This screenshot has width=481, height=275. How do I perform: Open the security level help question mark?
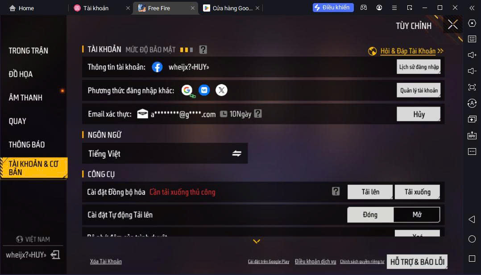(x=203, y=49)
